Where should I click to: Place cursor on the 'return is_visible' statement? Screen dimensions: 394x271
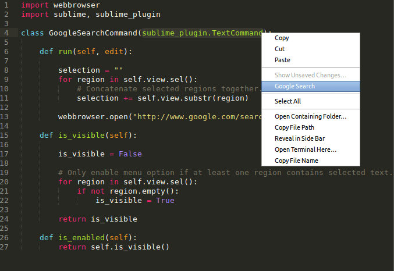coord(98,219)
